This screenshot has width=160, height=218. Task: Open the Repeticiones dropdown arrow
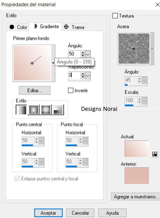pos(88,75)
